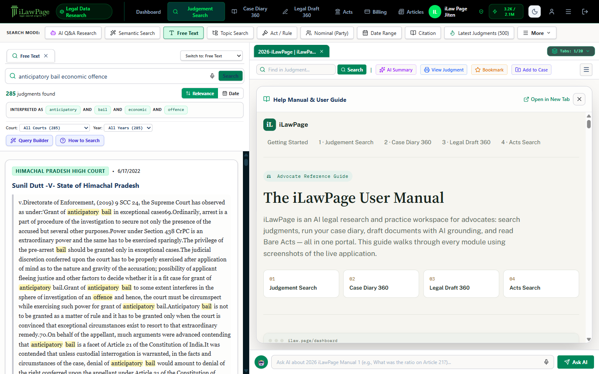The width and height of the screenshot is (599, 374).
Task: Close the 2026-iLawPage tab
Action: 322,52
